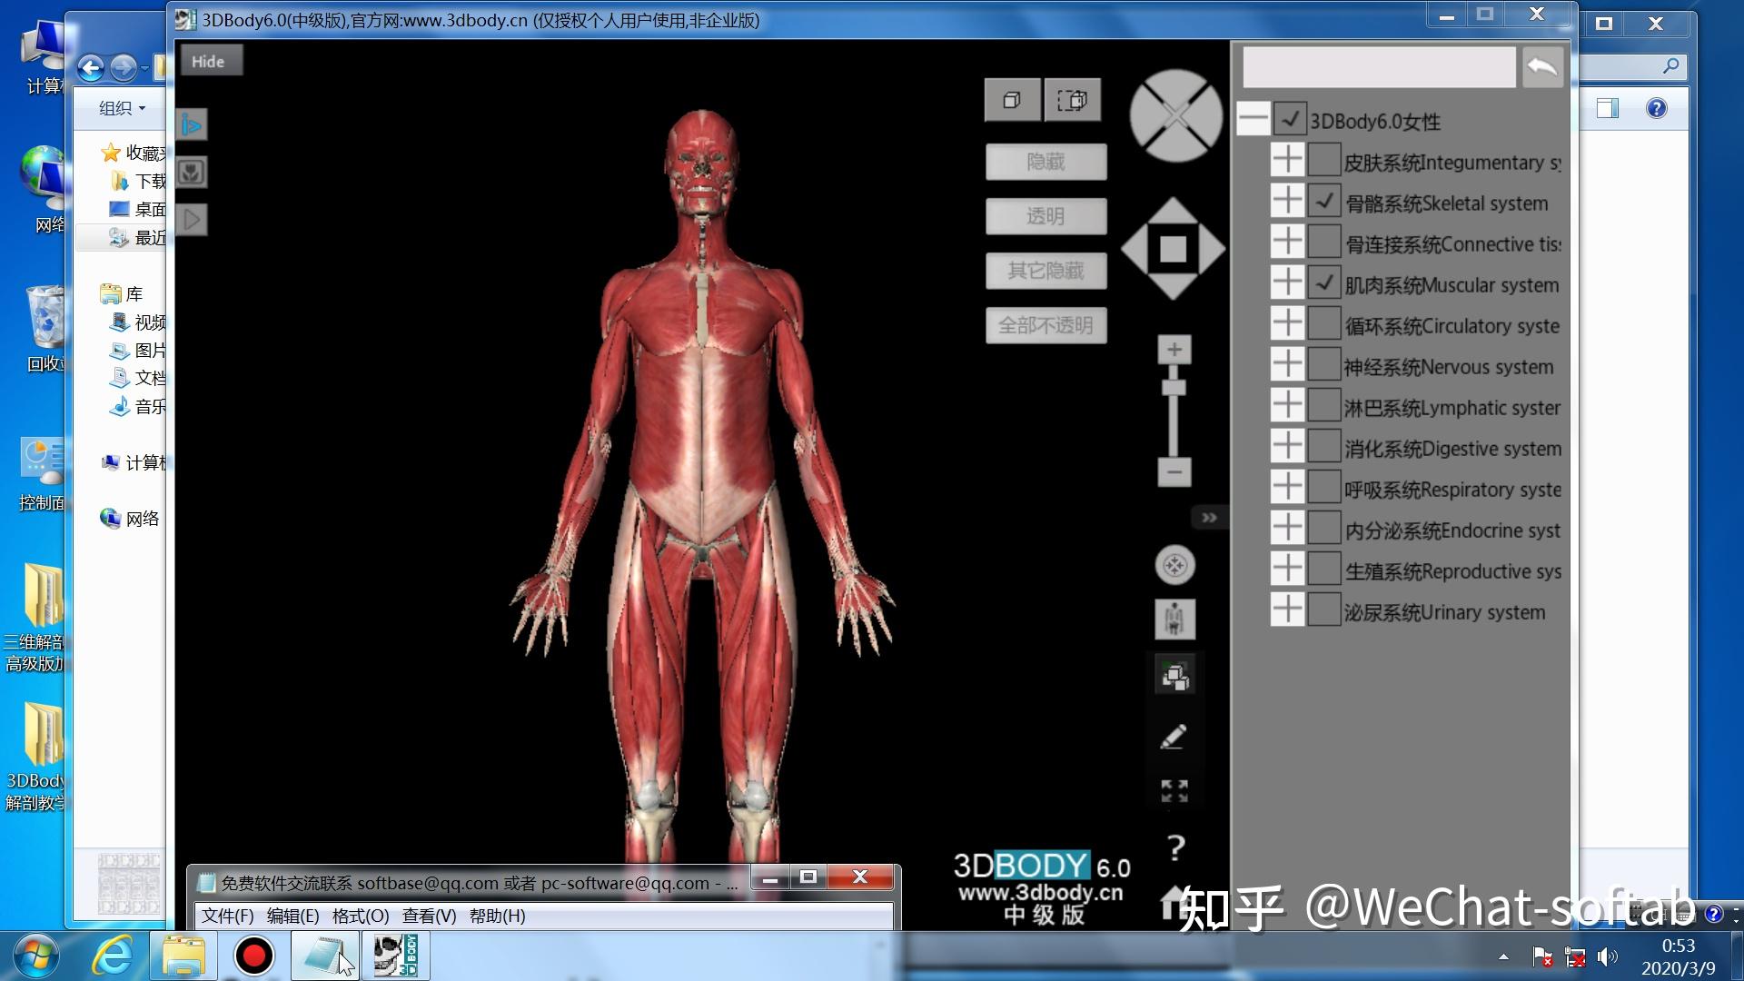The height and width of the screenshot is (981, 1744).
Task: Enable the Circulatory system checkbox
Action: (1324, 323)
